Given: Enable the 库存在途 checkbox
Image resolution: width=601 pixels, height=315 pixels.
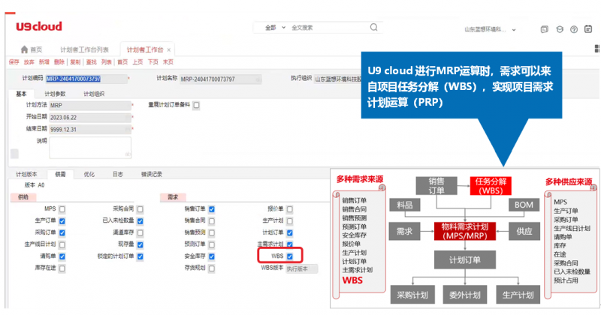Looking at the screenshot, I should coord(62,268).
